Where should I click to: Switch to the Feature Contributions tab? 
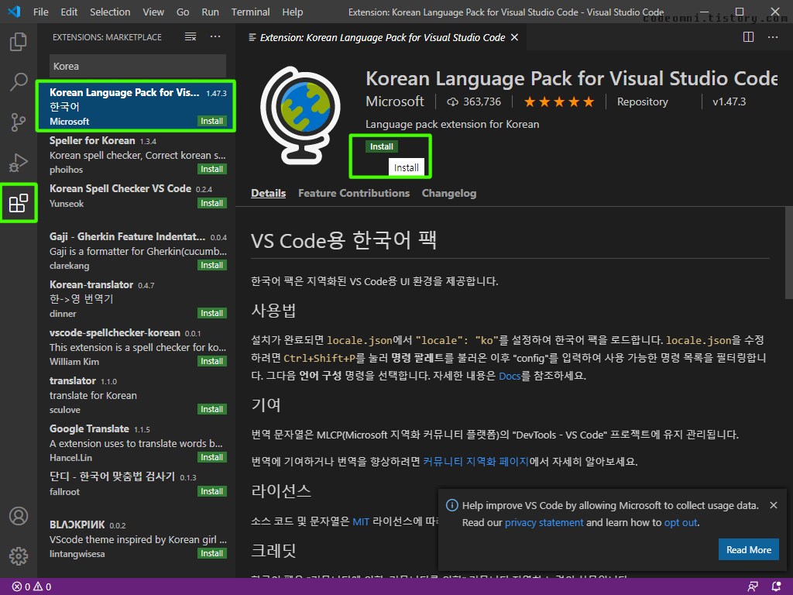click(353, 193)
